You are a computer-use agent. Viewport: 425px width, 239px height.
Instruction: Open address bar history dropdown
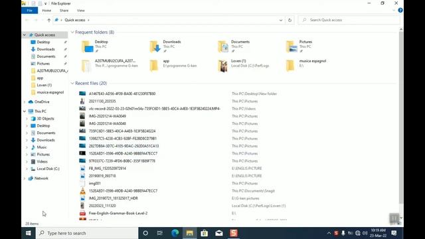click(281, 20)
